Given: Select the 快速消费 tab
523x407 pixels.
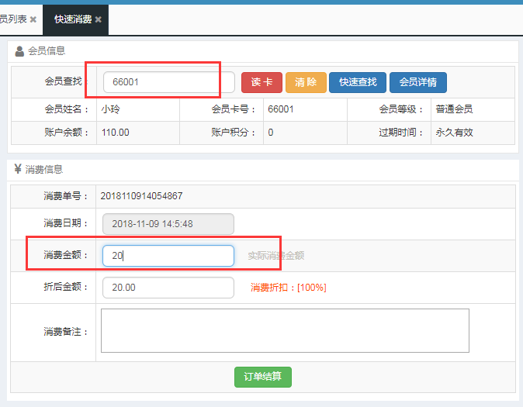Looking at the screenshot, I should (x=73, y=19).
